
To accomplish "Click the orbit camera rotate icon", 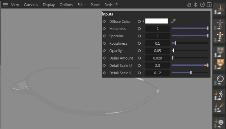I will click(x=202, y=5).
